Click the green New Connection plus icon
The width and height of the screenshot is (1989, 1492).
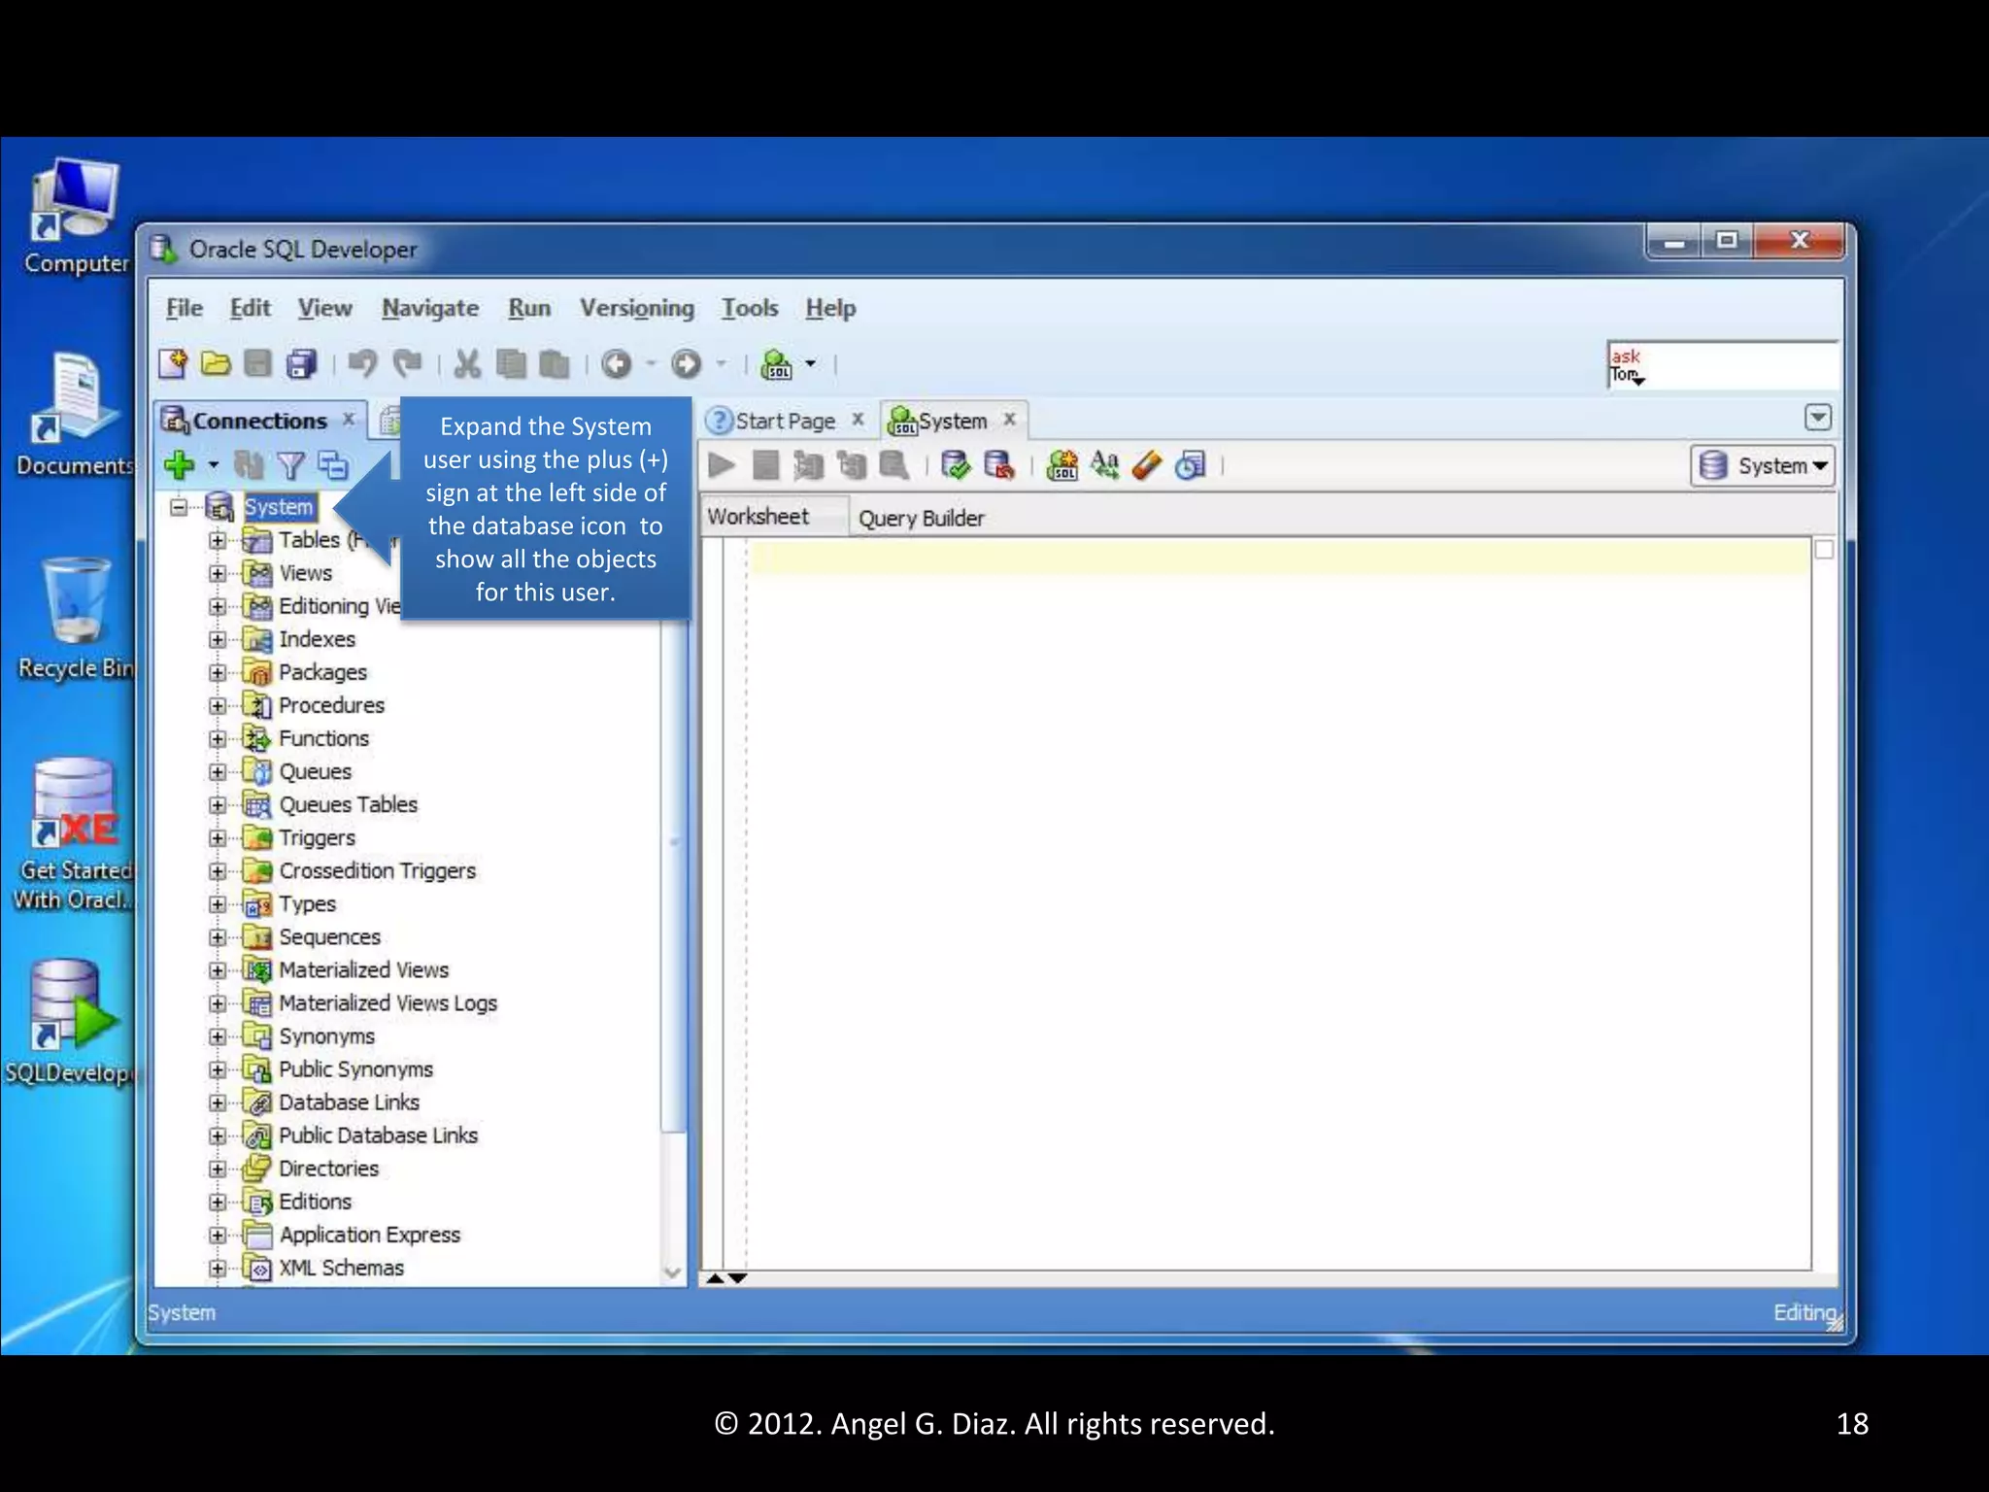point(180,465)
